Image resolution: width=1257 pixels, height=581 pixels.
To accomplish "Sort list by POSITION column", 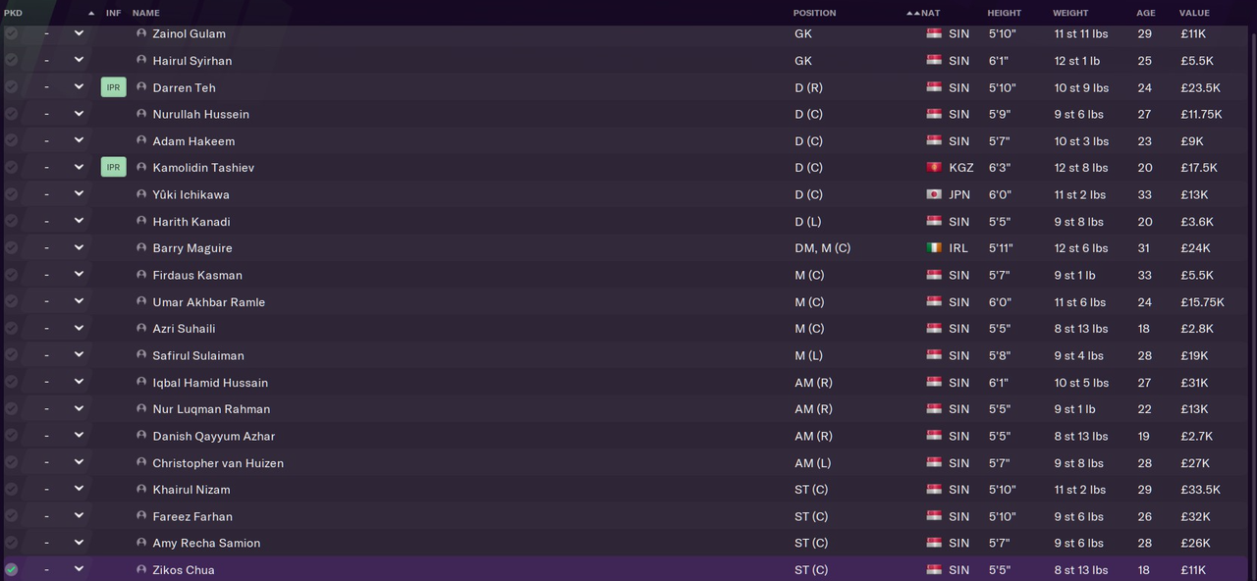I will pos(815,13).
